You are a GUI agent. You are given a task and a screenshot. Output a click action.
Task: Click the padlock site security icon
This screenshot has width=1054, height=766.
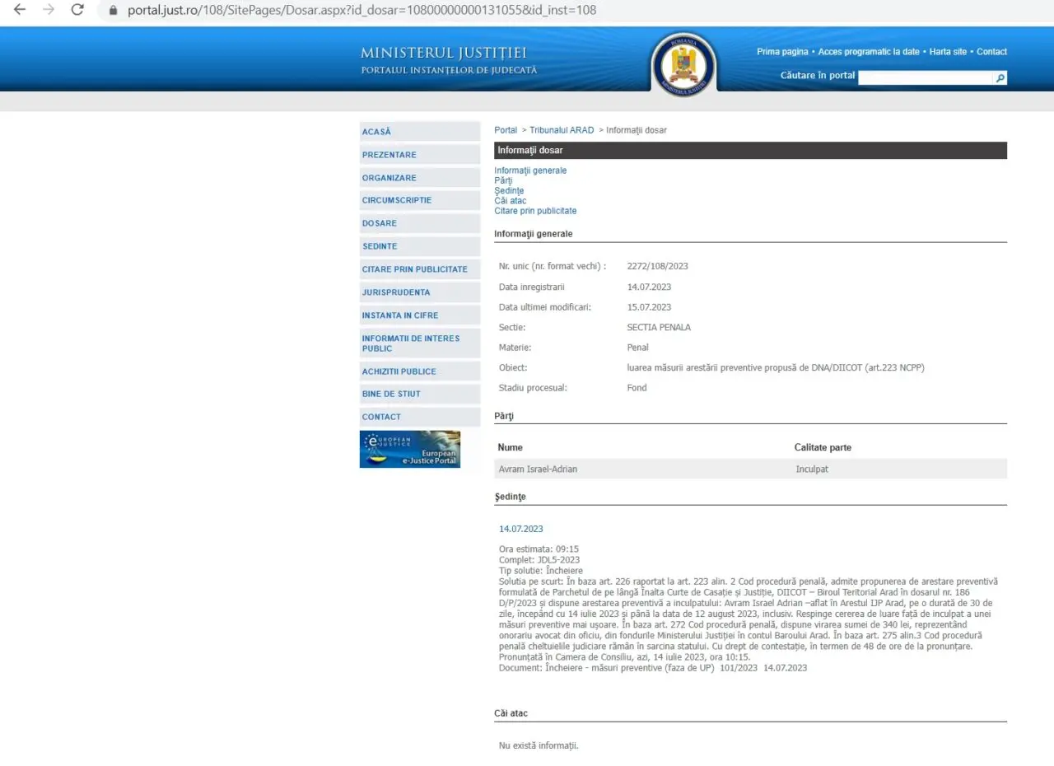point(114,11)
